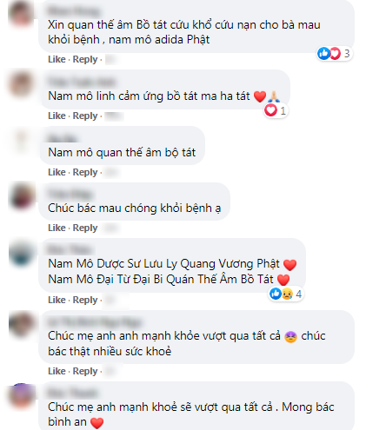Click the like and heart reaction icons showing 3
The height and width of the screenshot is (430, 386).
(335, 54)
